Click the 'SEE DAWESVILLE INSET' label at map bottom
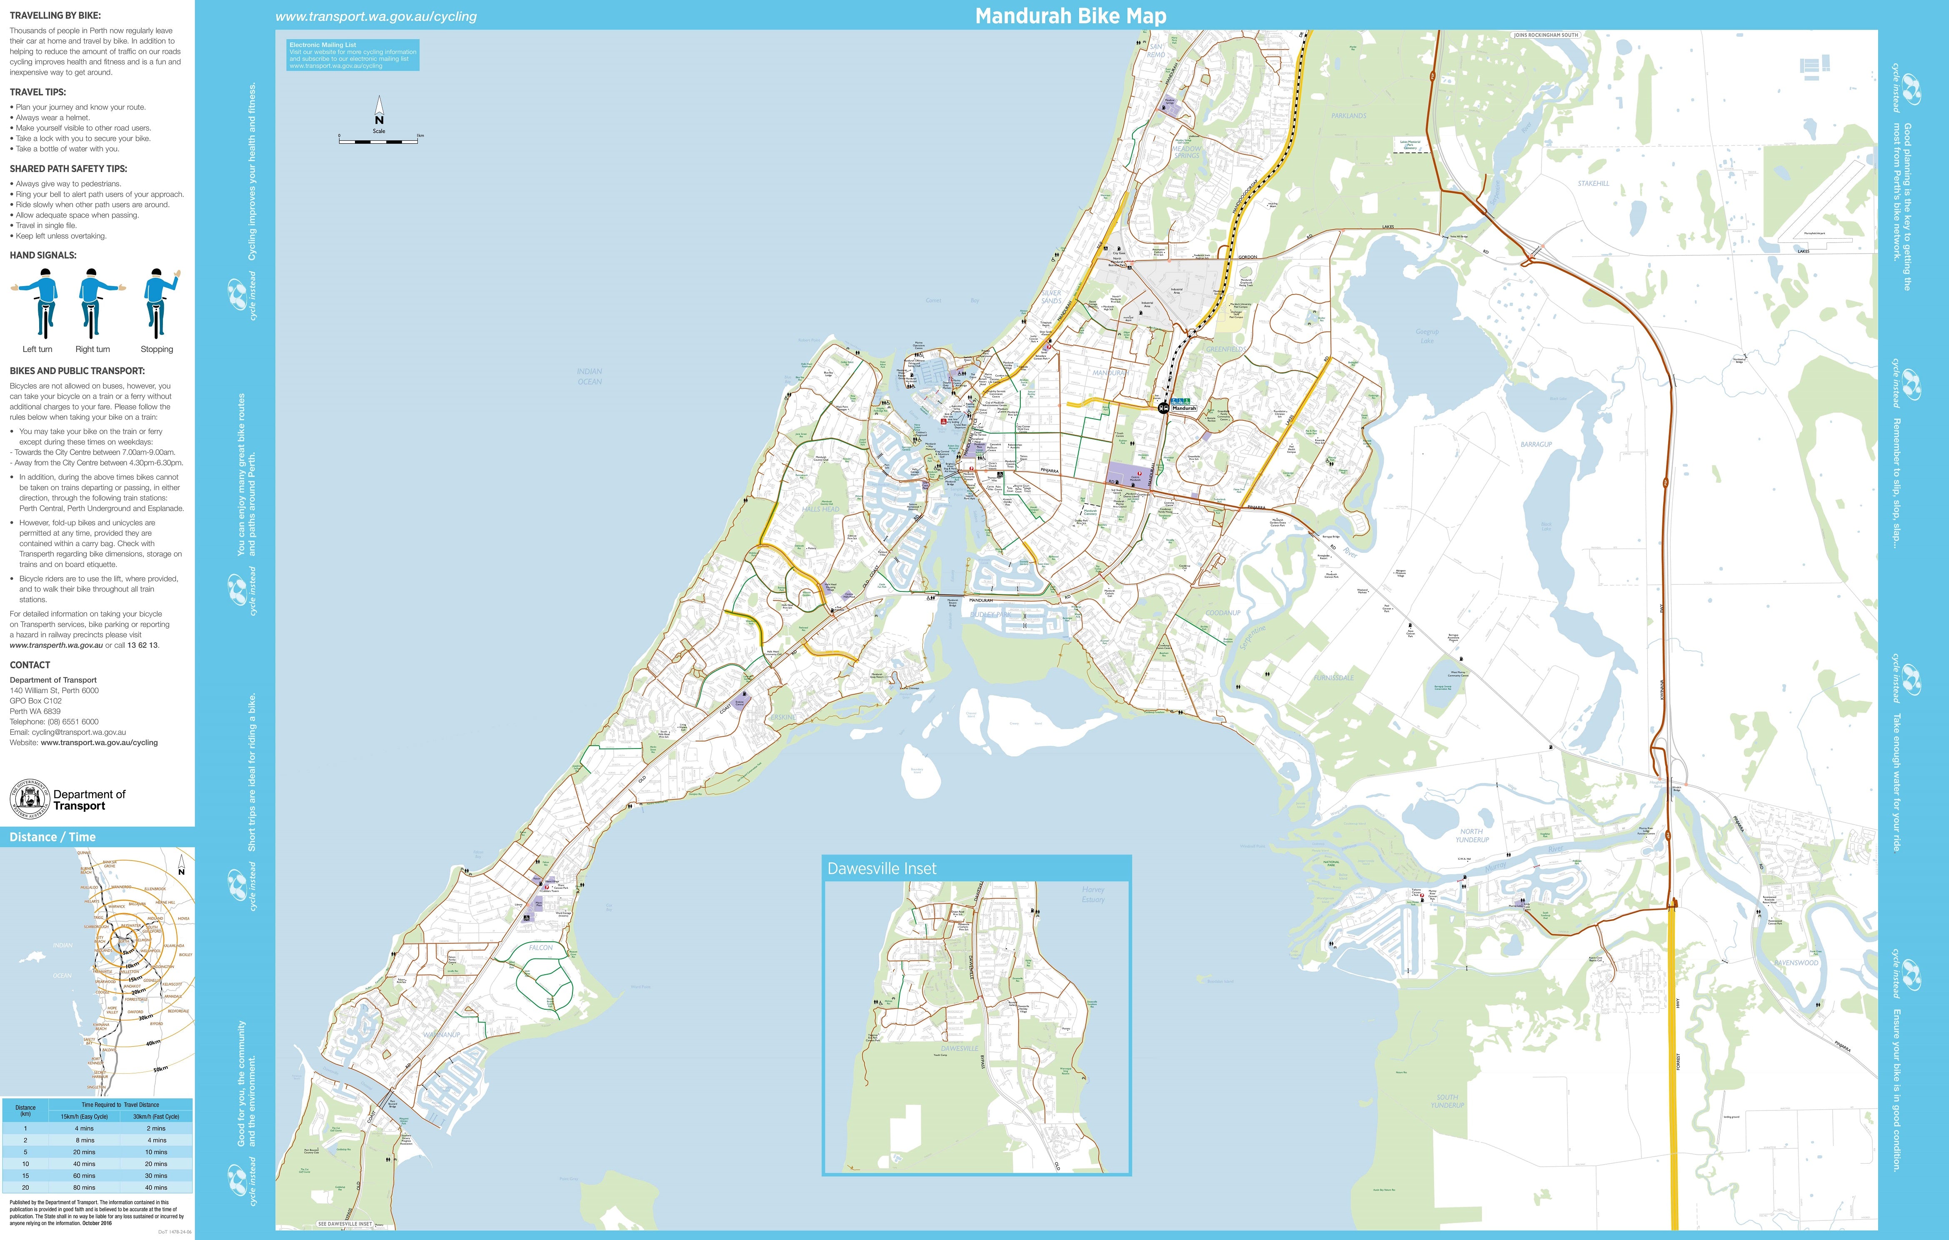The width and height of the screenshot is (1949, 1240). tap(345, 1224)
